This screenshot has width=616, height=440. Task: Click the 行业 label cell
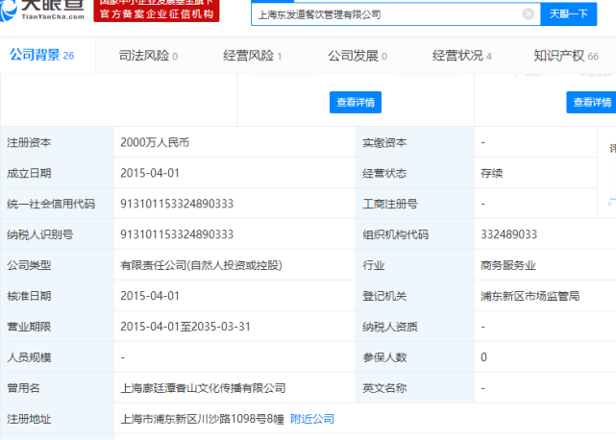415,265
